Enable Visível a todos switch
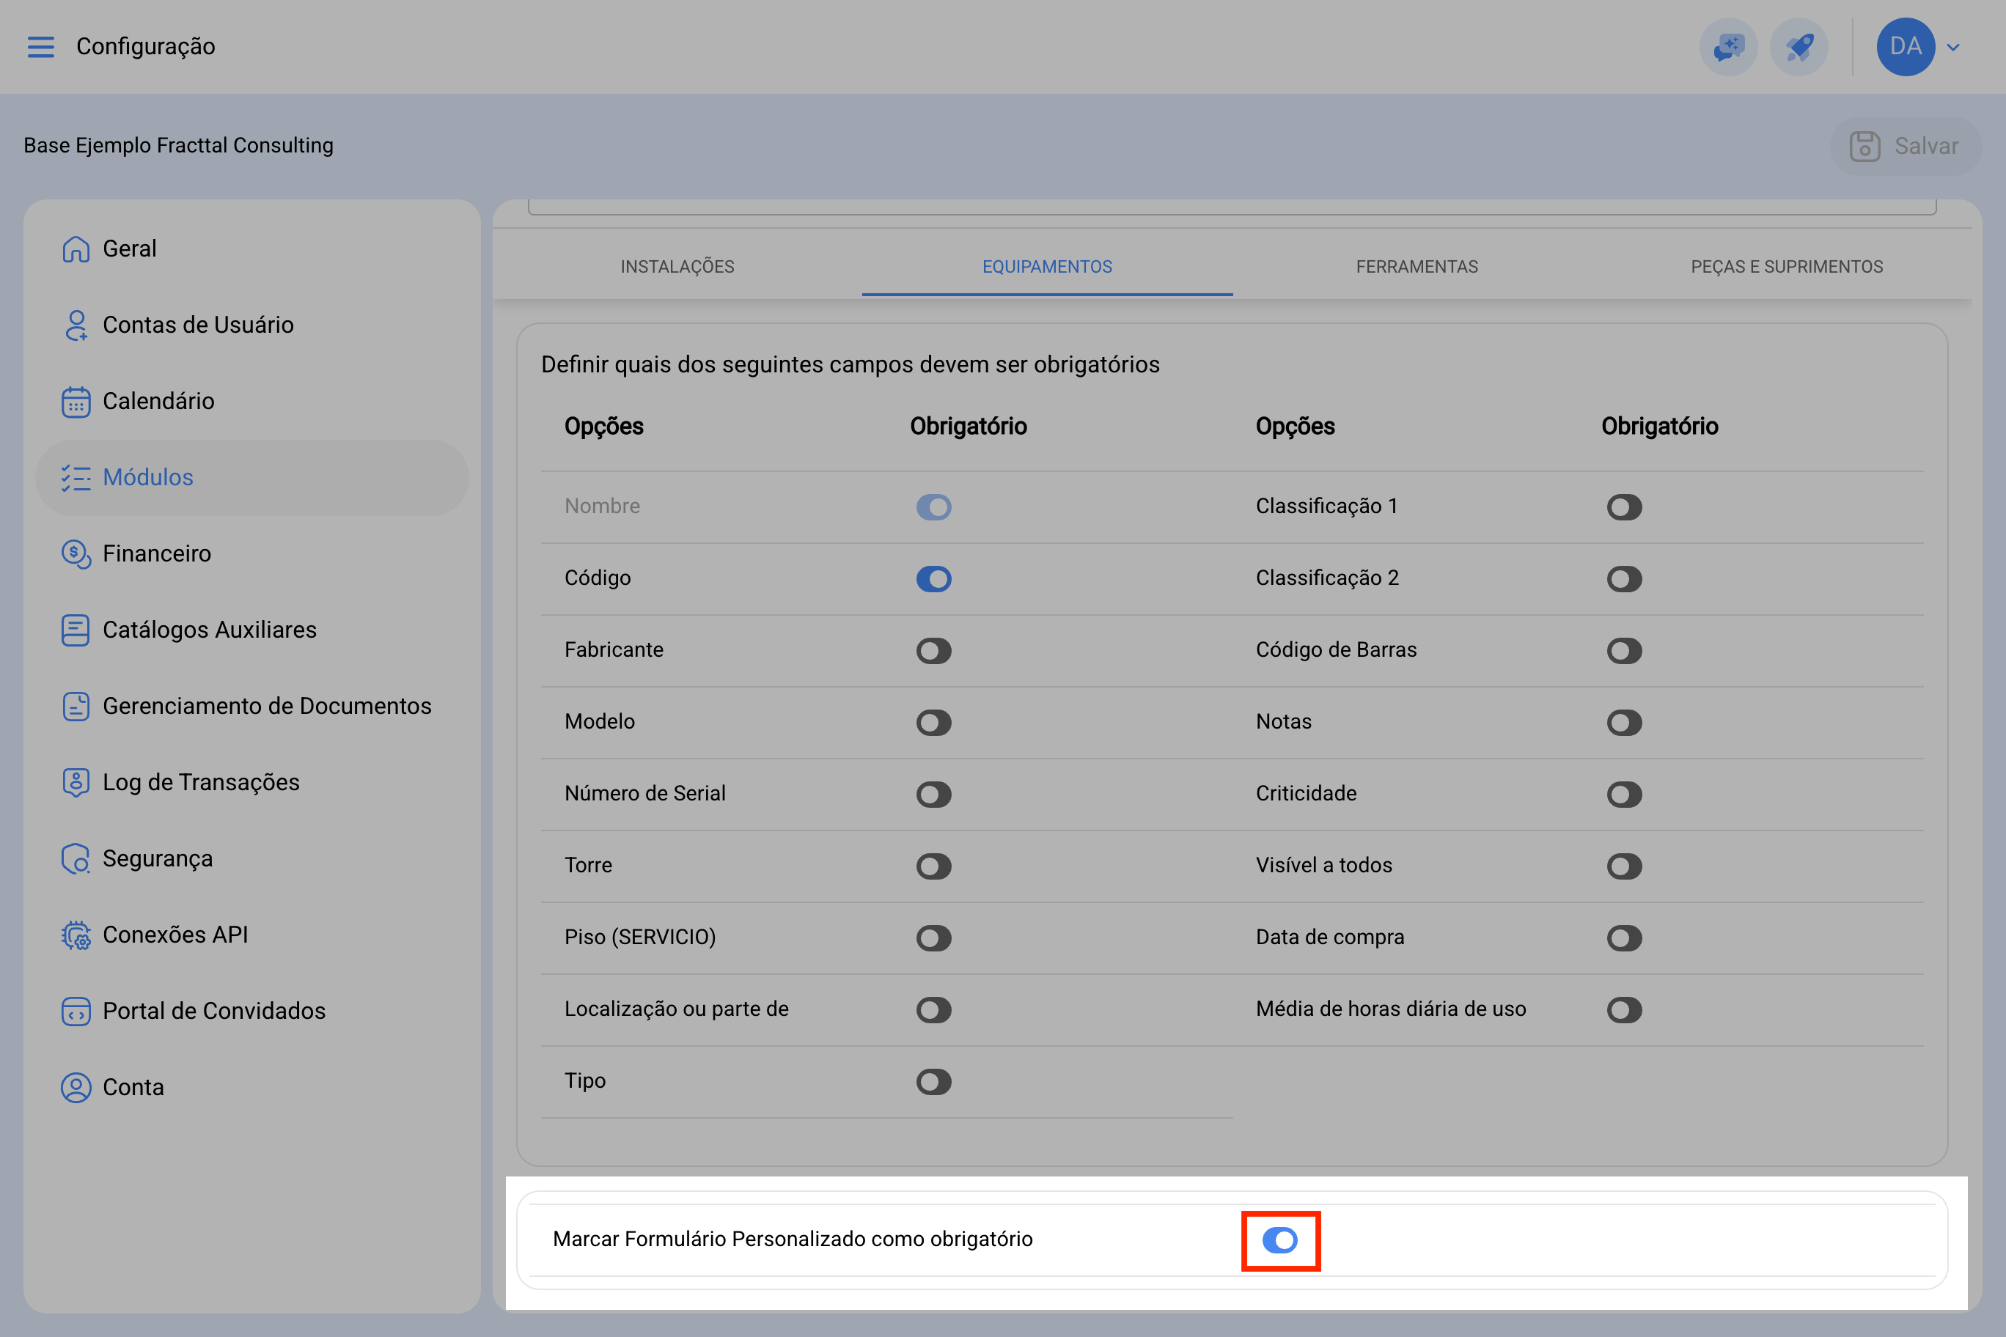Viewport: 2006px width, 1337px height. coord(1625,866)
